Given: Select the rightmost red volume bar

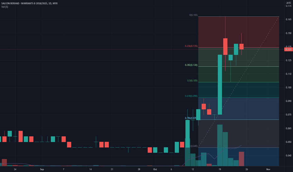Looking at the screenshot, I should pos(241,159).
